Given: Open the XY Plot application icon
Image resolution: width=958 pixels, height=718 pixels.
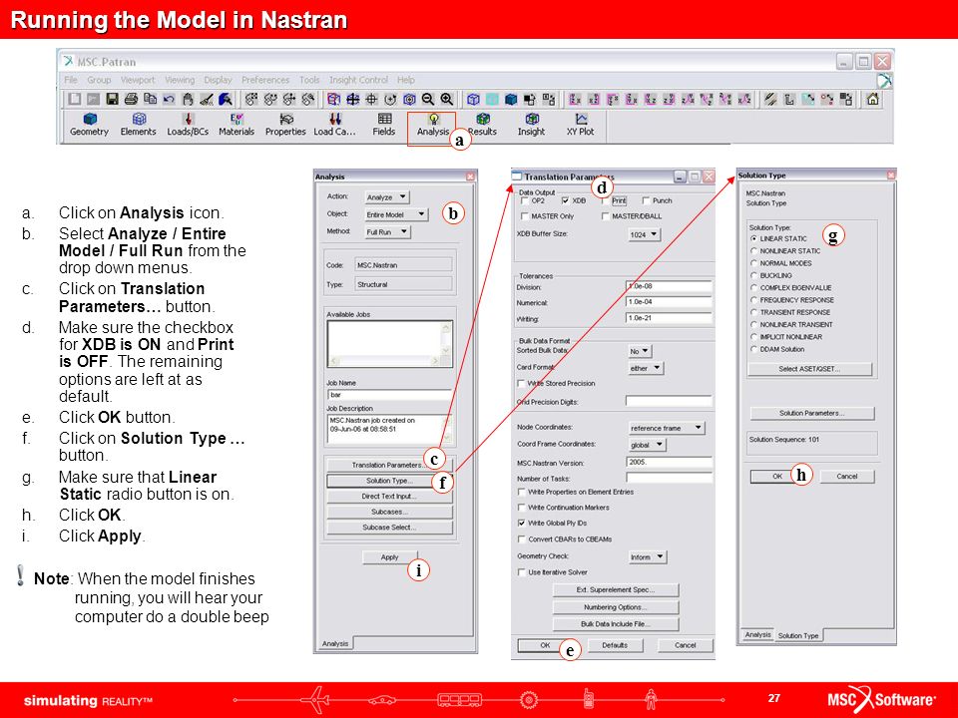Looking at the screenshot, I should [x=581, y=125].
